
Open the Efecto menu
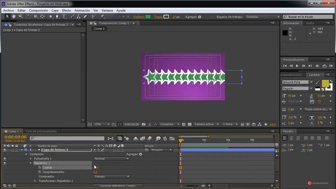click(x=67, y=10)
